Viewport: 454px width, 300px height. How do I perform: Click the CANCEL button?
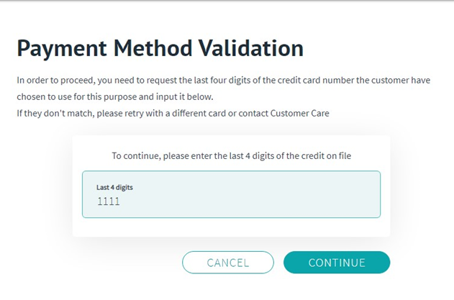pos(228,263)
